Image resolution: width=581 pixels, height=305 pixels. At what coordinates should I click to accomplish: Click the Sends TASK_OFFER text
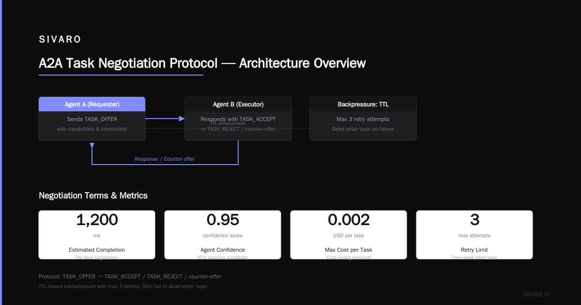coord(92,119)
